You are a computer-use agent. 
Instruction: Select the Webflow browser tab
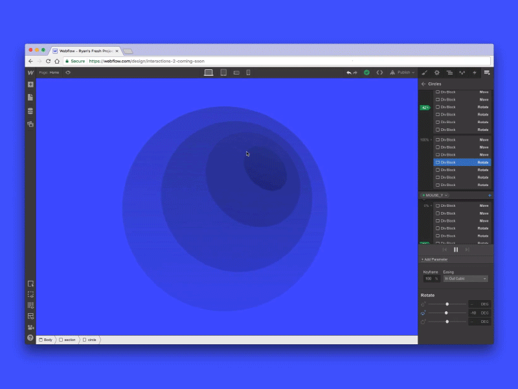click(84, 51)
